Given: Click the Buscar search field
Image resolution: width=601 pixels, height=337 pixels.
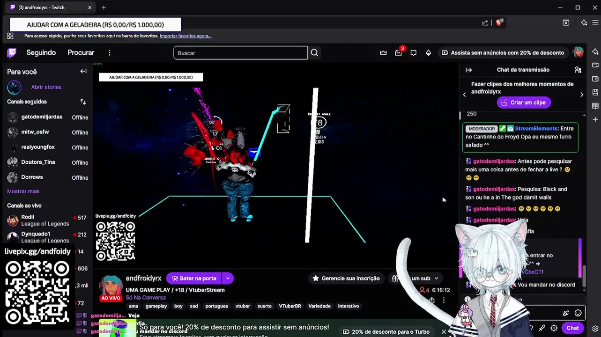Looking at the screenshot, I should (240, 53).
